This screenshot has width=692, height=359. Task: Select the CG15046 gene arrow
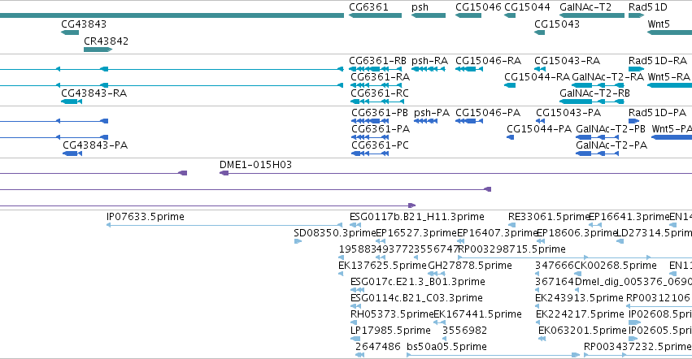[x=468, y=15]
